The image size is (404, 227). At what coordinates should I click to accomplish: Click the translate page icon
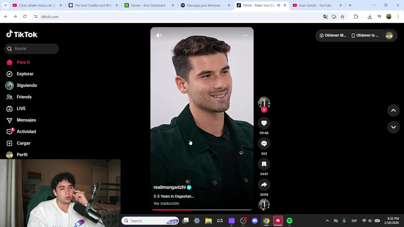tap(325, 17)
